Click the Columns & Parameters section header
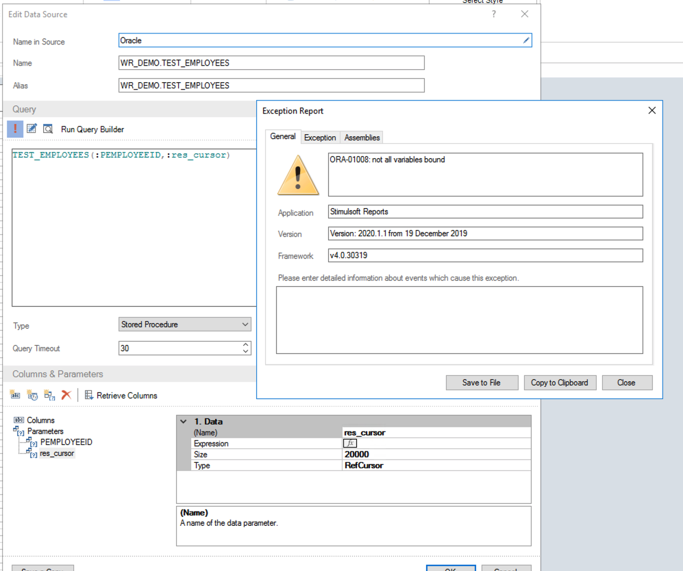The image size is (683, 571). (129, 374)
